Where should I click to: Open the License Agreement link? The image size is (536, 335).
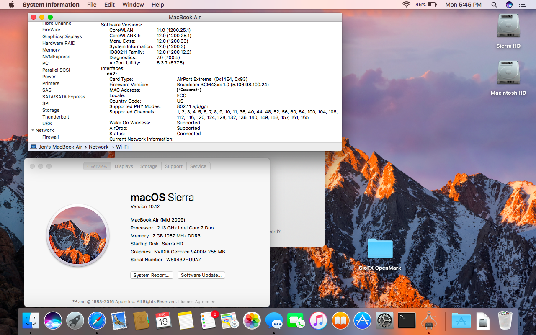tap(198, 301)
